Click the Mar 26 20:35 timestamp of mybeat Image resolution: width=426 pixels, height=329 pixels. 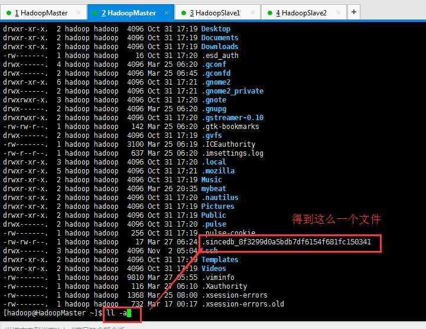point(173,189)
